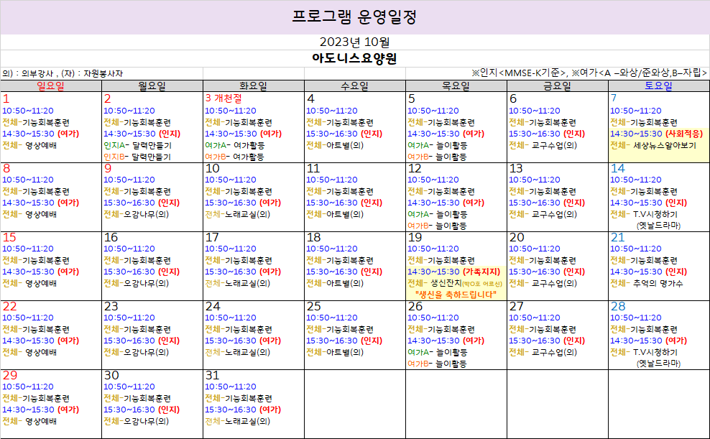Click '(옛날드라마)' on the 14th
Image resolution: width=710 pixels, height=439 pixels.
coord(659,226)
